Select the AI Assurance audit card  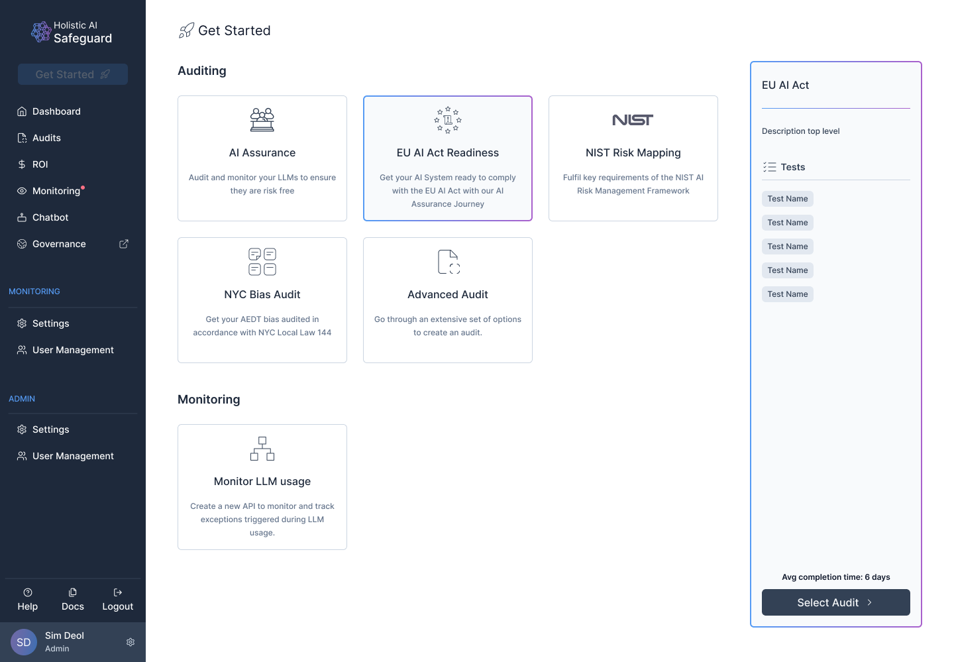(262, 158)
